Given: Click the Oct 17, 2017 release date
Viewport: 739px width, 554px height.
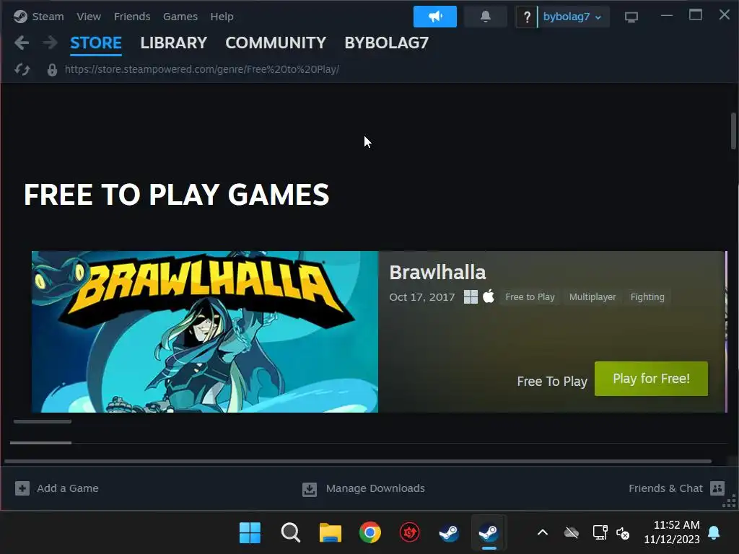Looking at the screenshot, I should [x=421, y=297].
